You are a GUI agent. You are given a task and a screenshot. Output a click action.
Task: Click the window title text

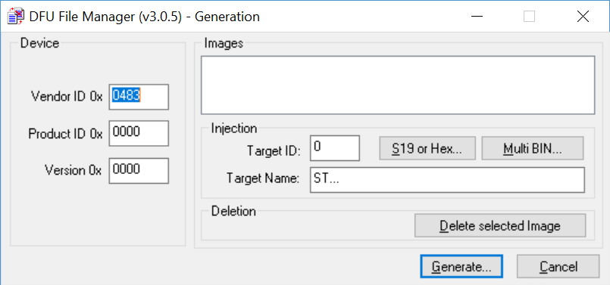(x=144, y=17)
